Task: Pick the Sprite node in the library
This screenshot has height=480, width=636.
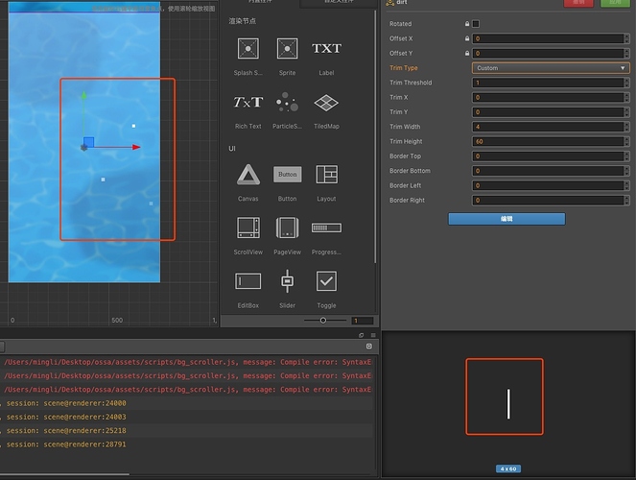Action: [287, 49]
